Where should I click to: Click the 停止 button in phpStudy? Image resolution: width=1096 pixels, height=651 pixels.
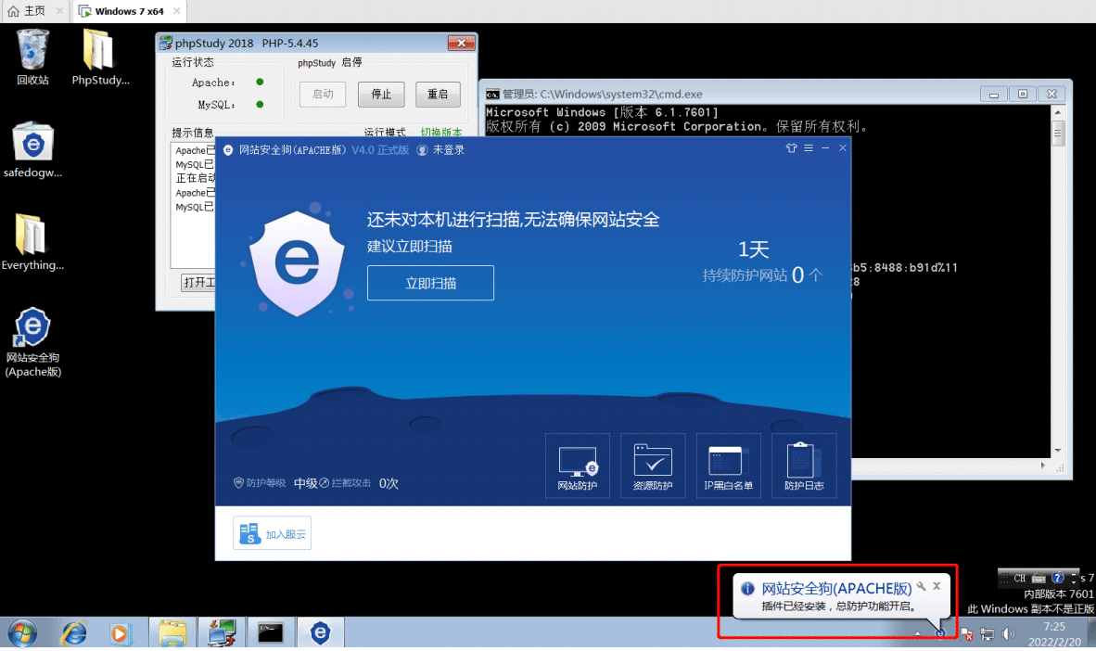coord(381,95)
